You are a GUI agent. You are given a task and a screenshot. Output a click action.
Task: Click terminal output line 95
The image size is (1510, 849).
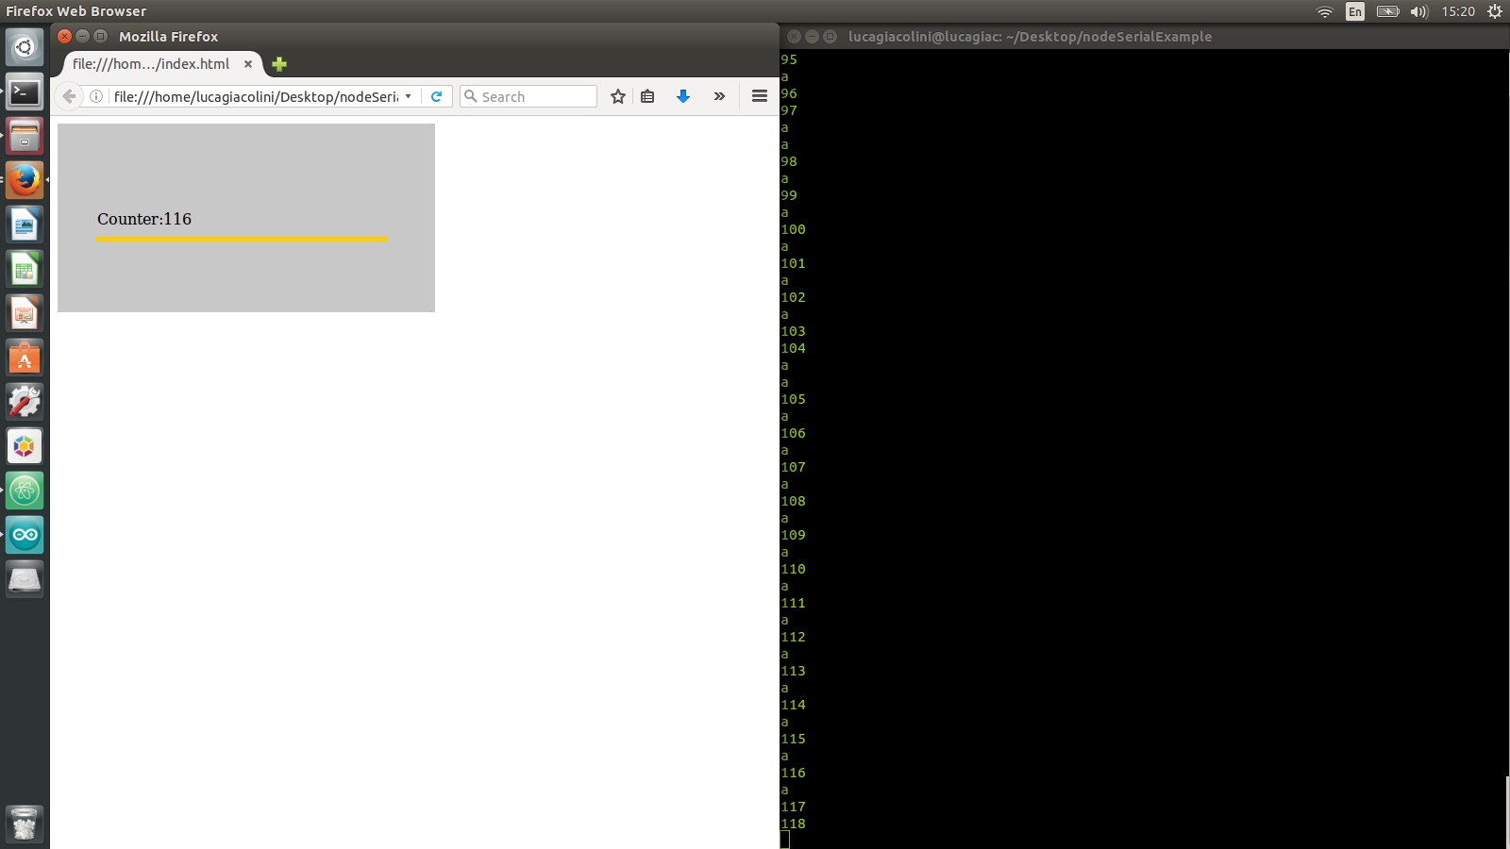tap(789, 59)
